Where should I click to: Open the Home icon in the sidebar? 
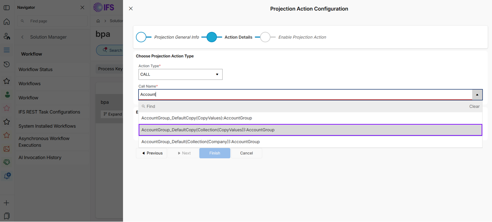click(7, 22)
